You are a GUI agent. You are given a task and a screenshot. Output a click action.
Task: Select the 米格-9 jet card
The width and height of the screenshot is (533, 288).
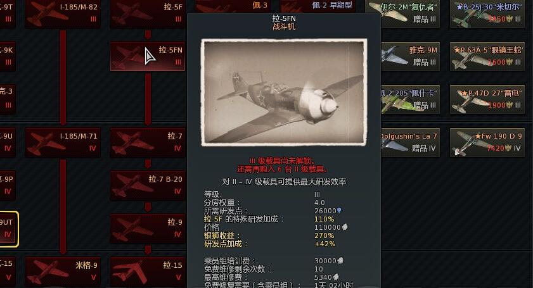tap(63, 272)
